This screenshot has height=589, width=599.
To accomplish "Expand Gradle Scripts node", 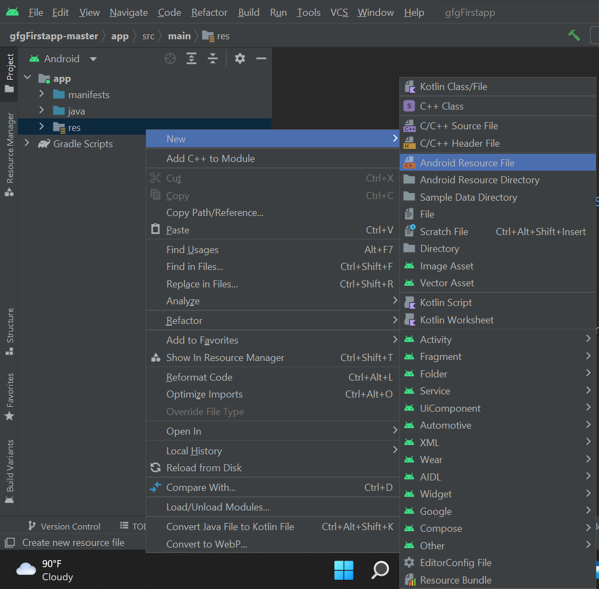I will [x=27, y=143].
